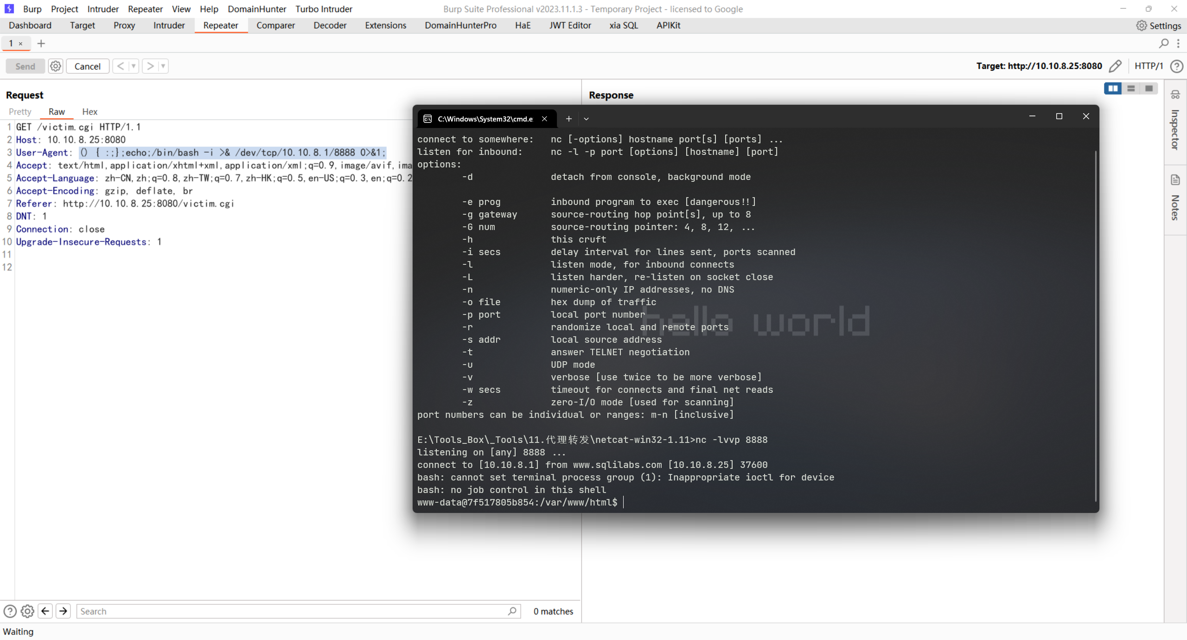1187x640 pixels.
Task: Click the Burp Suite logo icon
Action: (9, 8)
